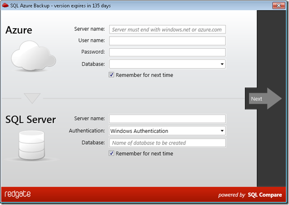Click the Authentication label
This screenshot has width=289, height=205.
[87, 131]
